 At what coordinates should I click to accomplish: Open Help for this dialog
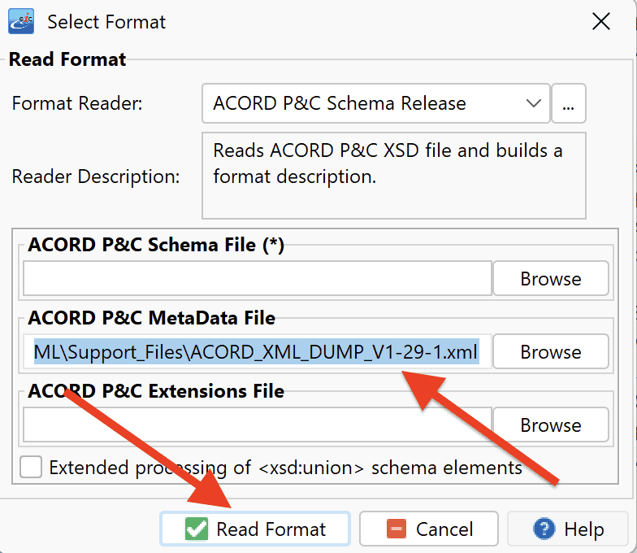(567, 529)
